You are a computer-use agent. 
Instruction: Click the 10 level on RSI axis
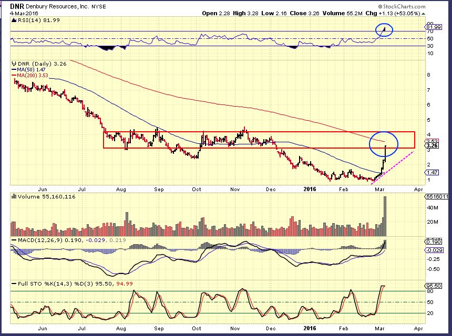(430, 54)
